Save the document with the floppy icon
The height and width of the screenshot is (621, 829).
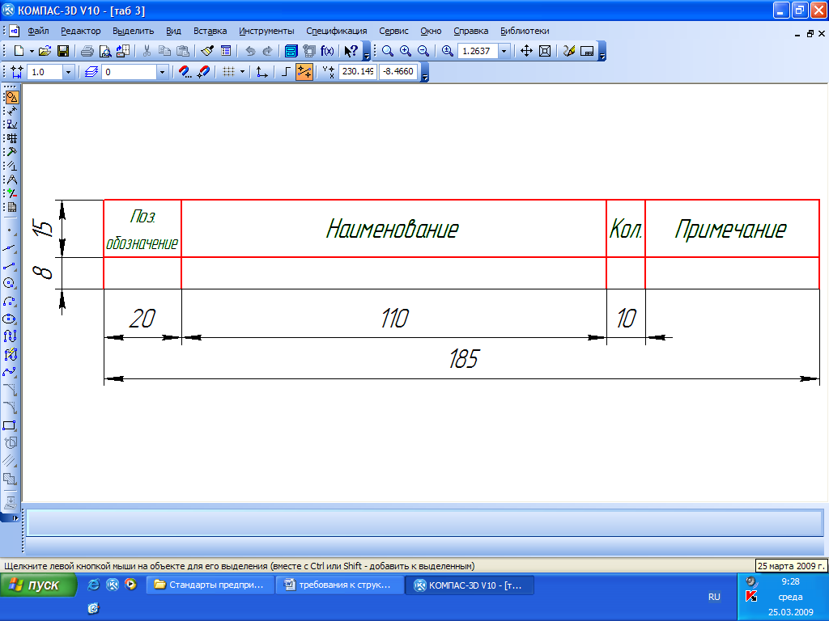63,51
